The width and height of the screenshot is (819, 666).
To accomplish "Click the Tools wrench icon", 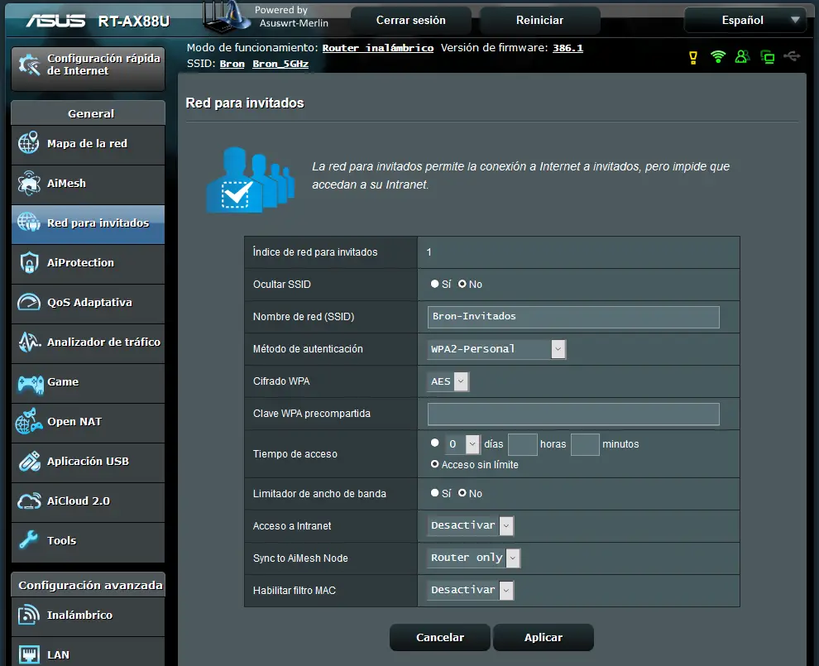I will 28,539.
